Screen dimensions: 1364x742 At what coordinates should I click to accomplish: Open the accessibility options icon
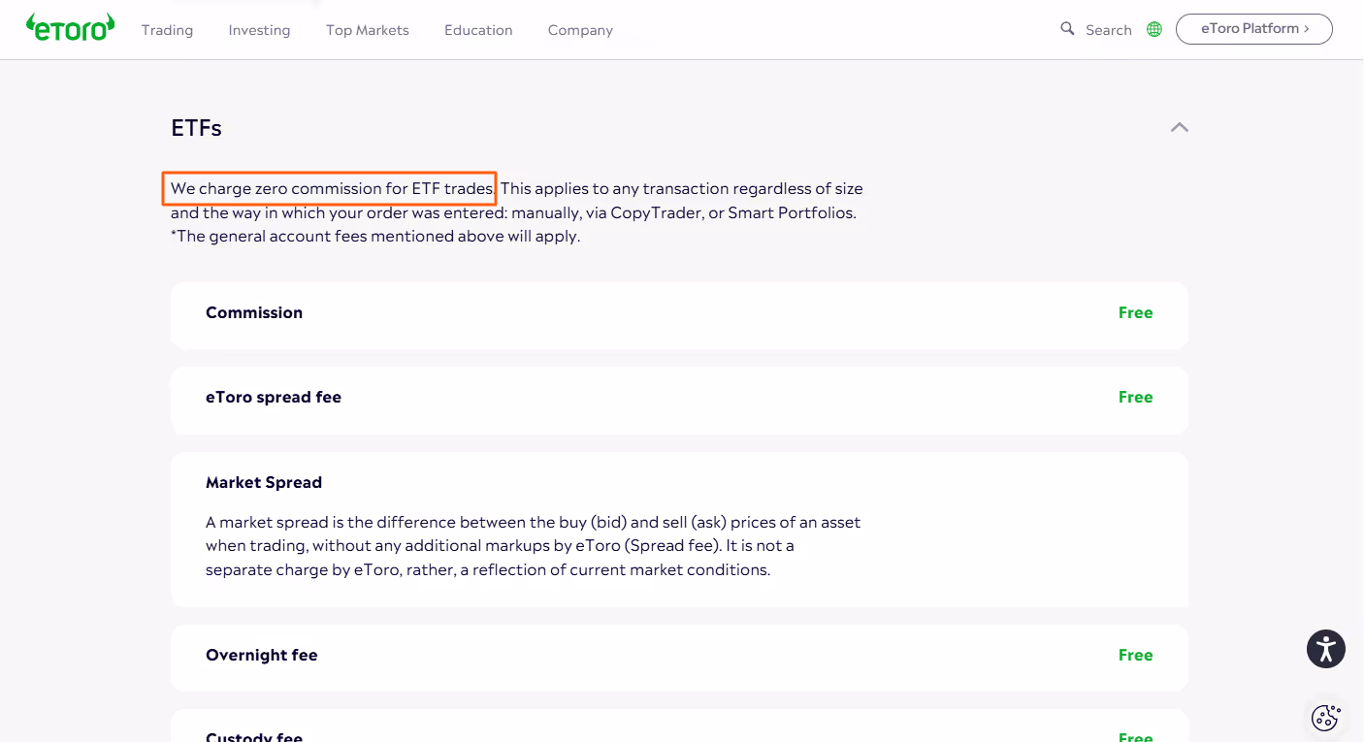[x=1326, y=649]
